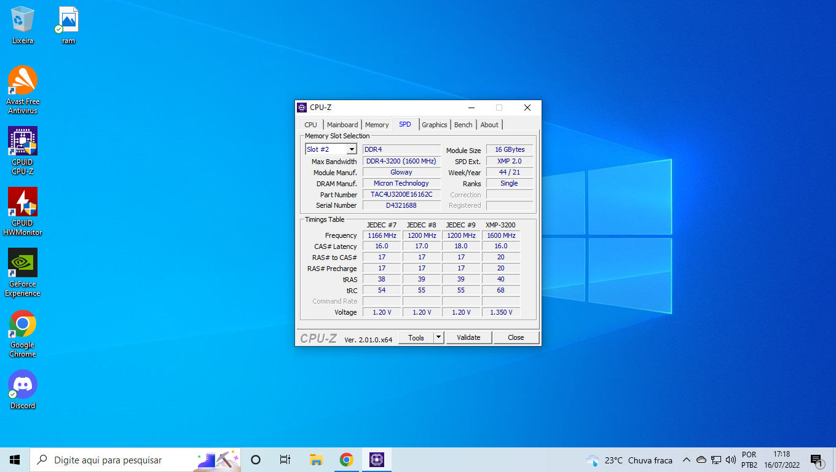
Task: Open the weather widget showing 23°C
Action: 629,460
